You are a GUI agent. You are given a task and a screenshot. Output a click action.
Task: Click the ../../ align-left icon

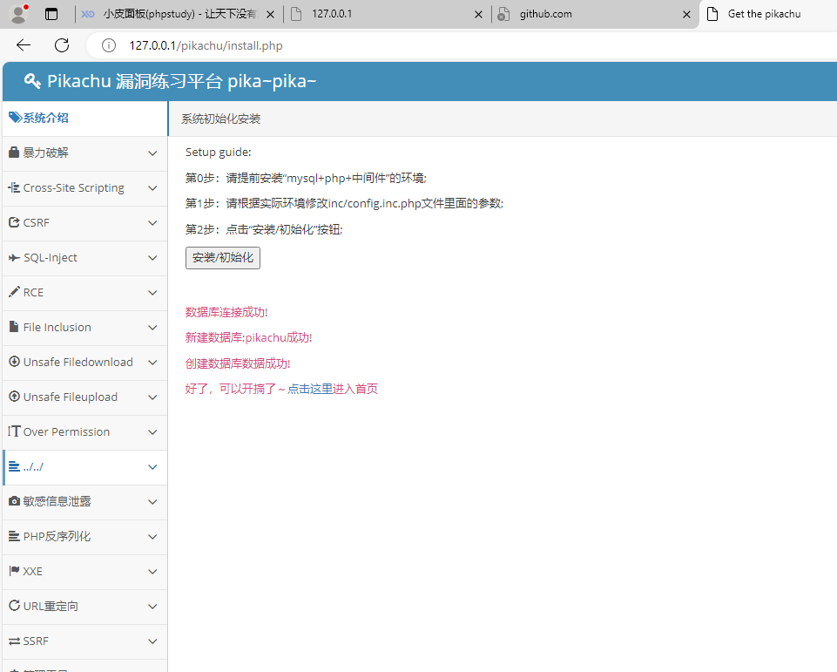point(15,466)
